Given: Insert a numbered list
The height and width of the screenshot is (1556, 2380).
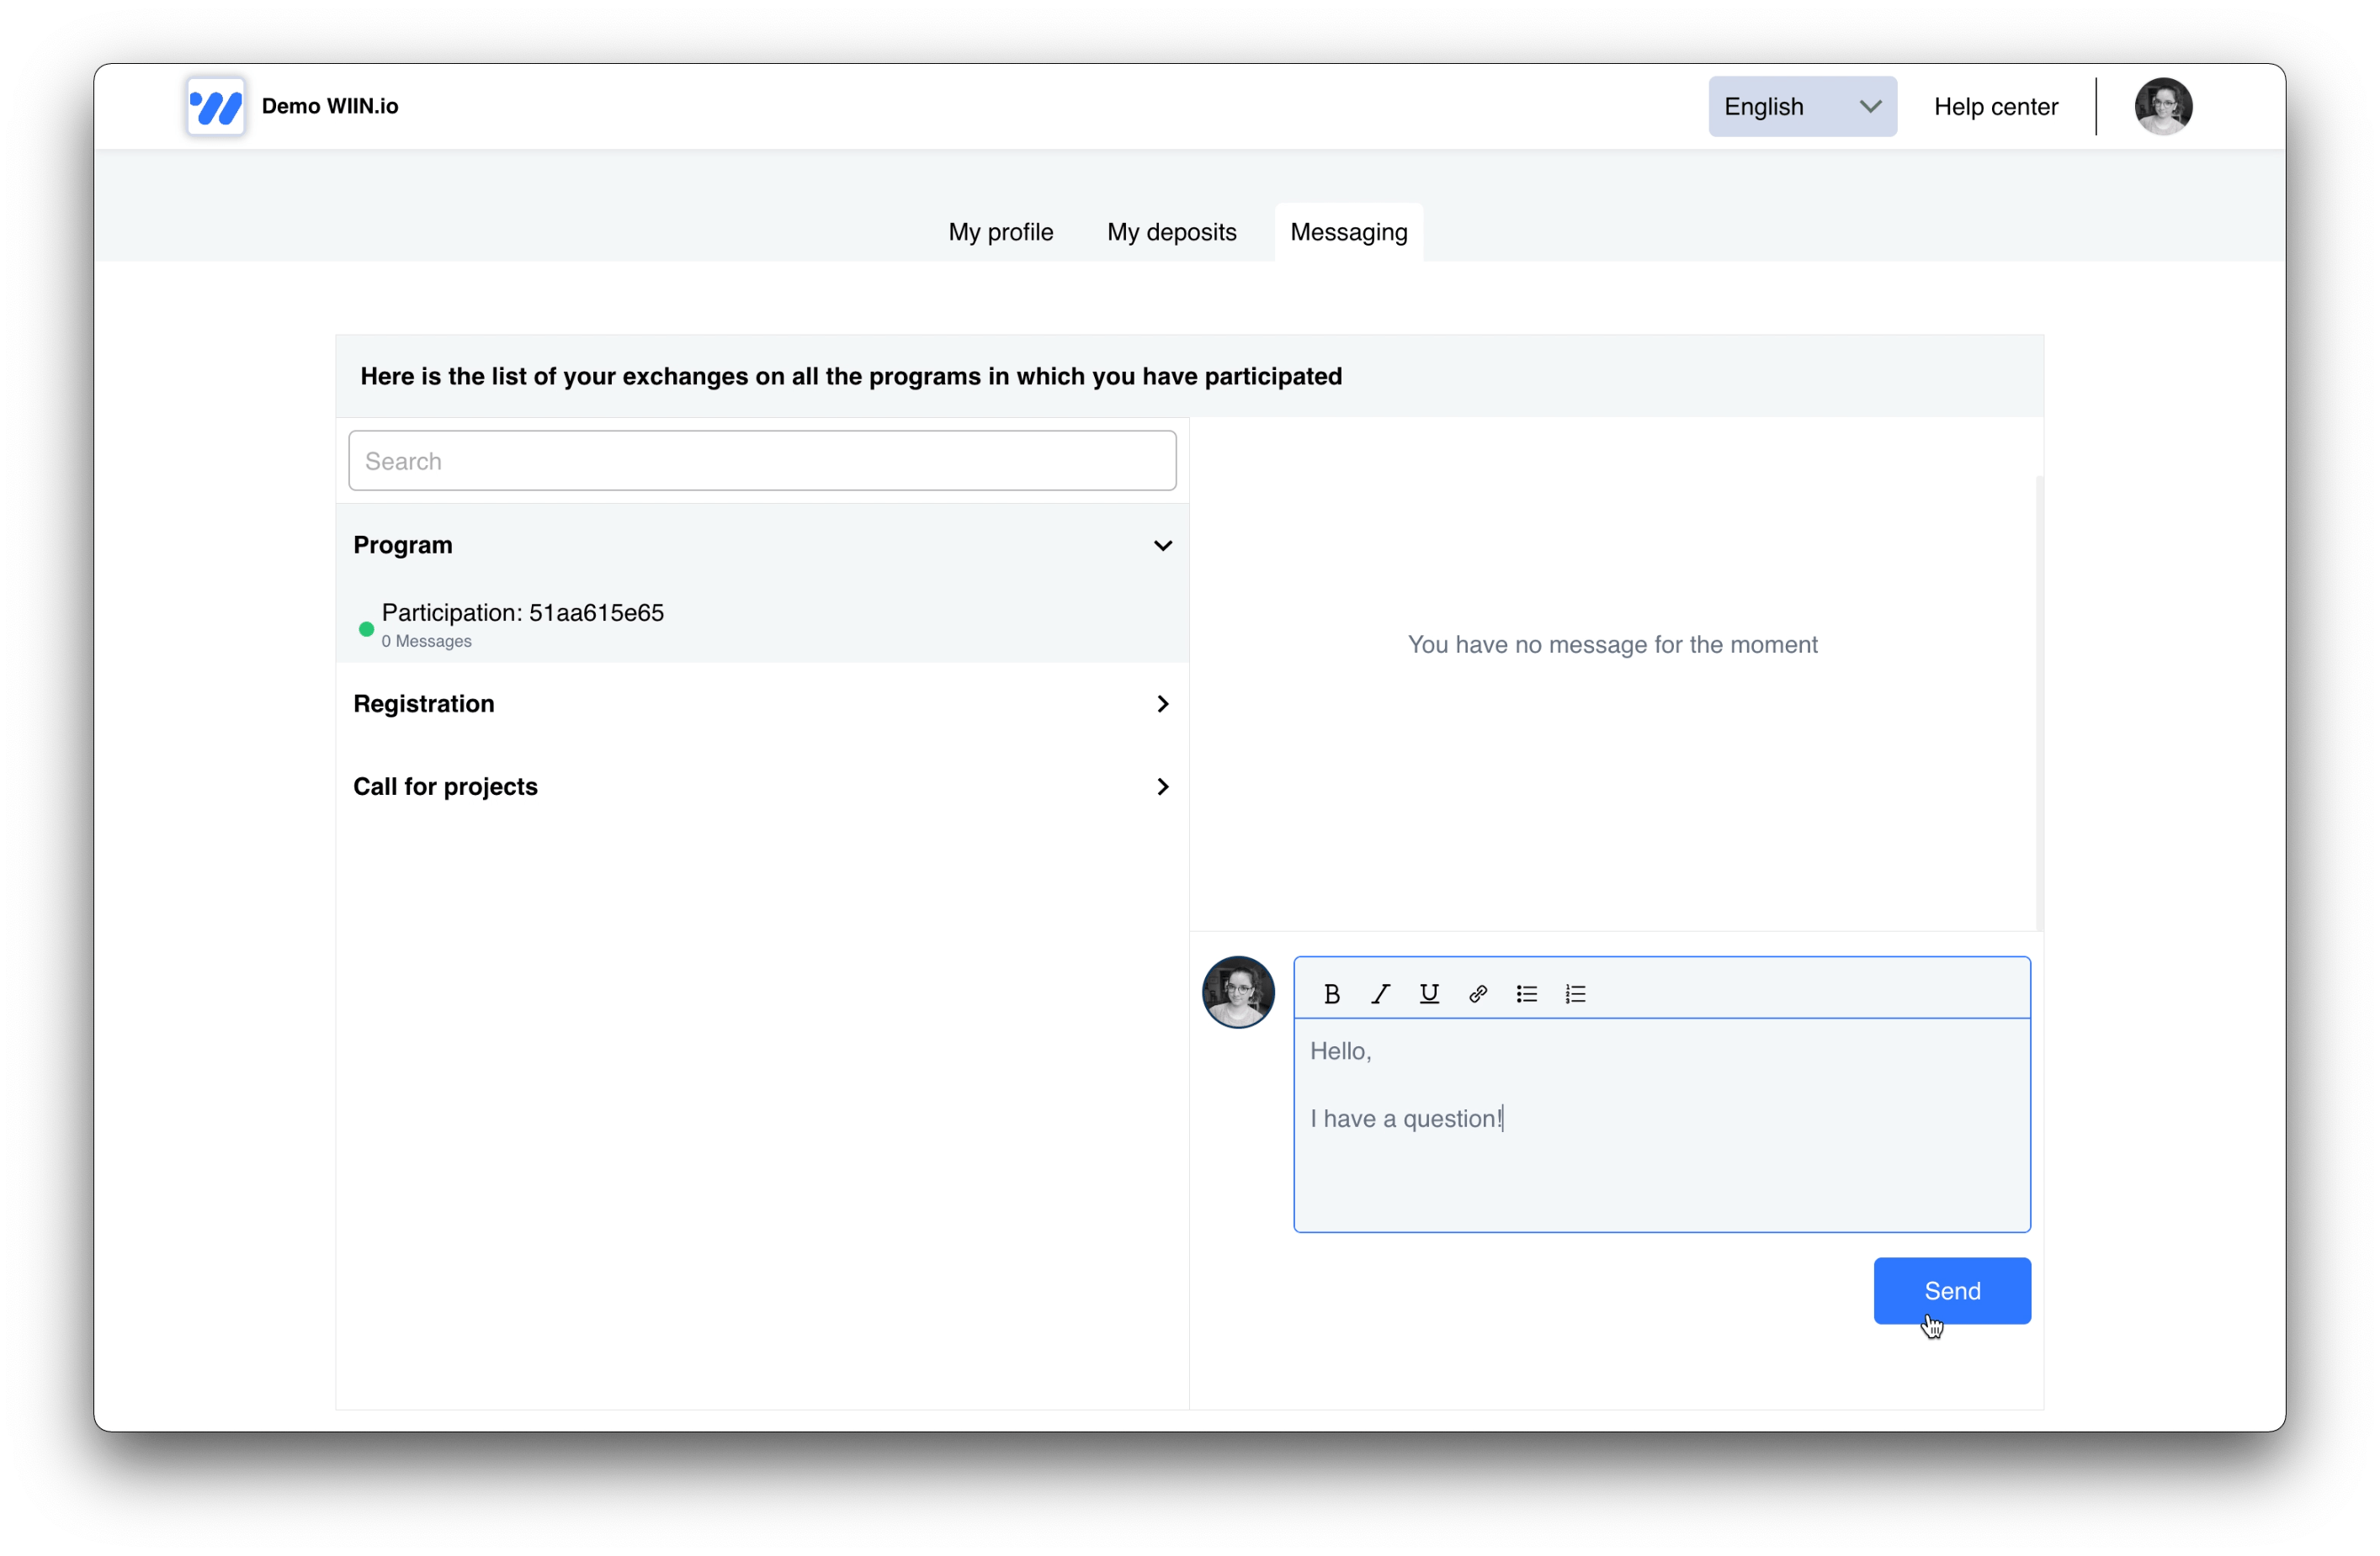Looking at the screenshot, I should (1575, 993).
